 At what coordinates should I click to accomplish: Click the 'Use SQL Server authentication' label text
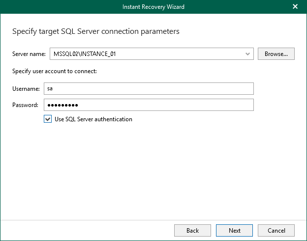[93, 119]
